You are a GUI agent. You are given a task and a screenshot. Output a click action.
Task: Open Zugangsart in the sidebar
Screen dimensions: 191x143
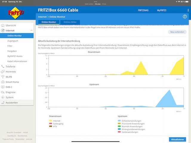click(x=13, y=41)
